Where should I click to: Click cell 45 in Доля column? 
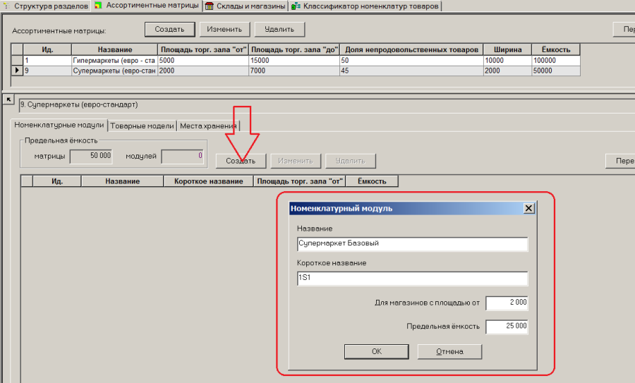click(411, 71)
